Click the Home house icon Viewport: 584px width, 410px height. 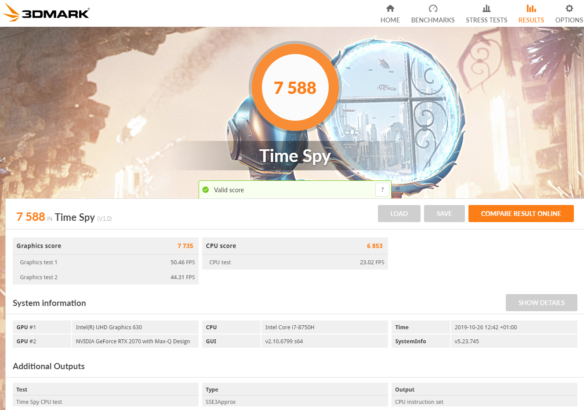click(390, 8)
